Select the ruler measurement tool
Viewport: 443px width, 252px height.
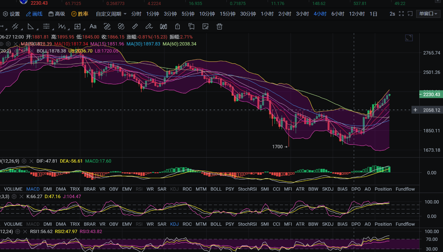(x=135, y=26)
